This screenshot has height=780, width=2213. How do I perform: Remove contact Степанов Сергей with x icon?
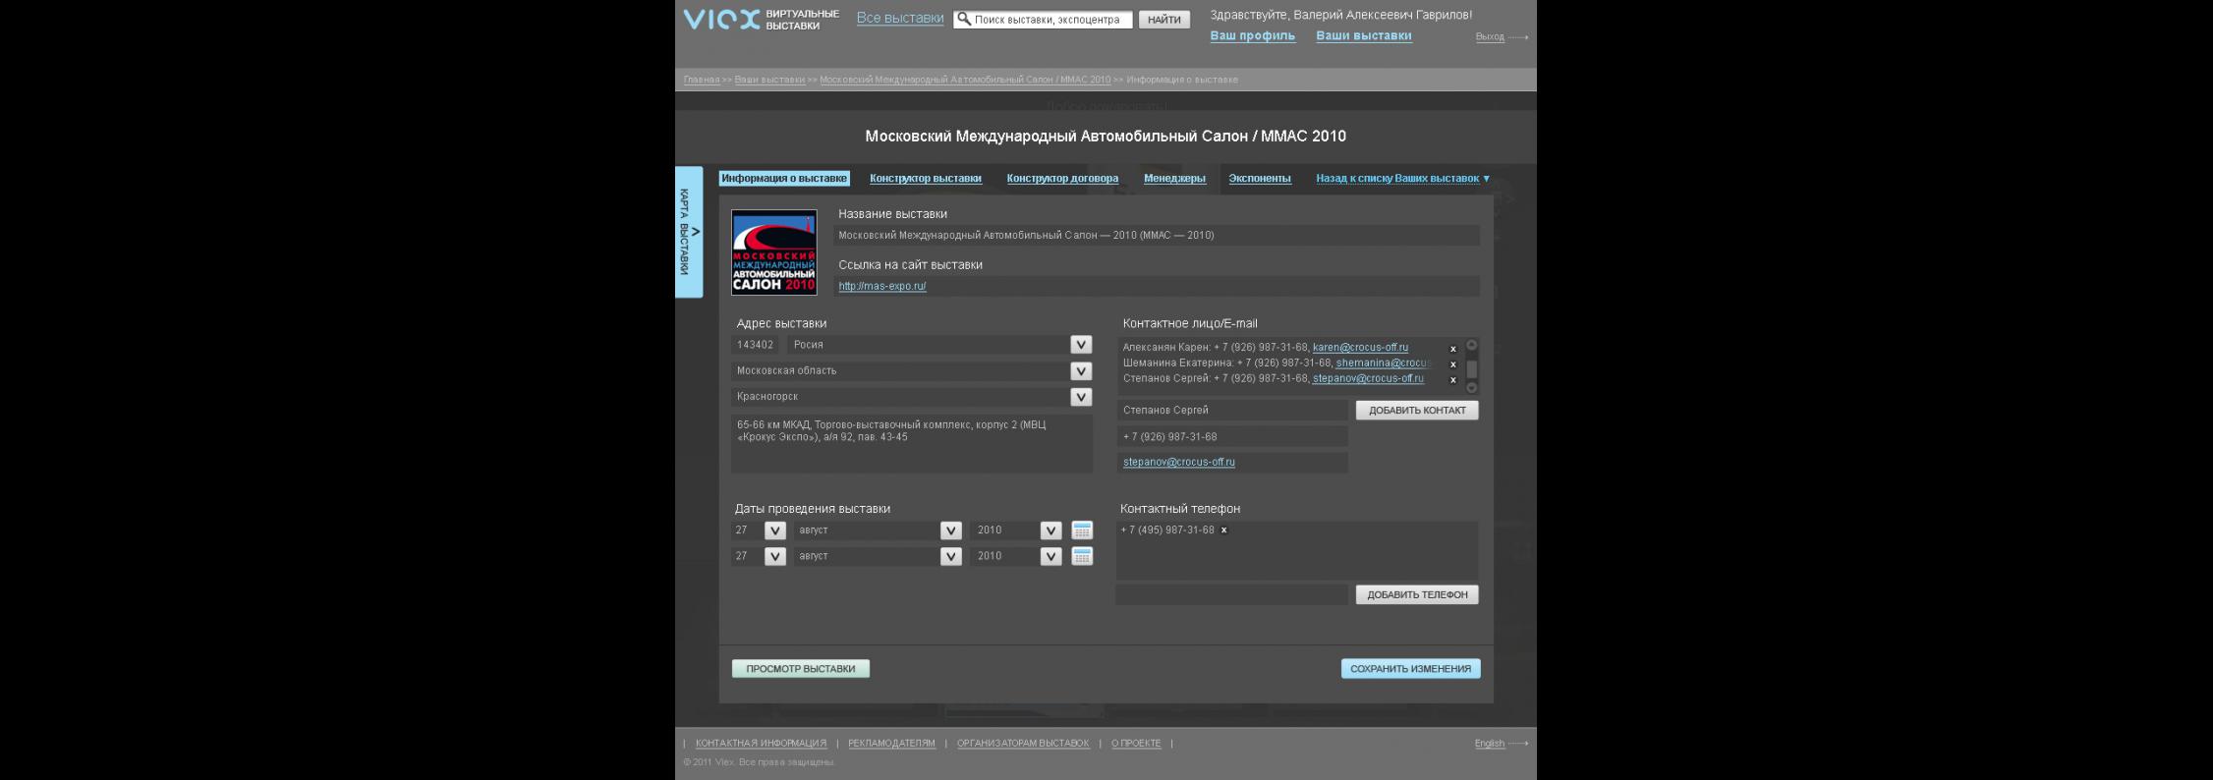(1452, 380)
